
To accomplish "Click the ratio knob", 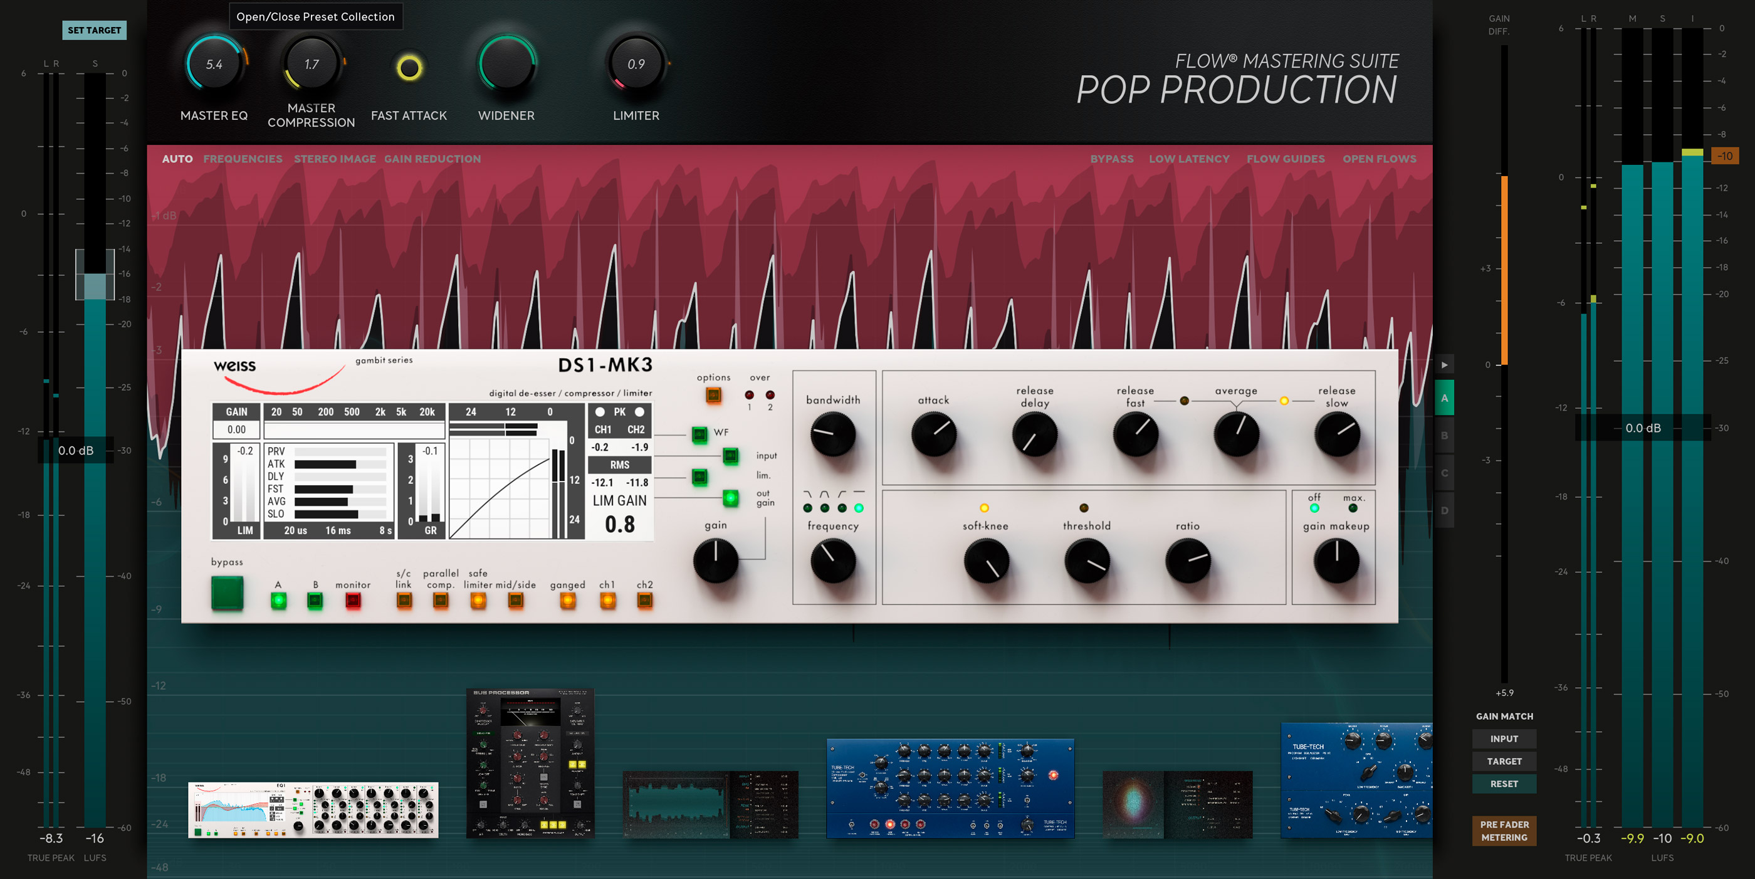I will [1188, 561].
